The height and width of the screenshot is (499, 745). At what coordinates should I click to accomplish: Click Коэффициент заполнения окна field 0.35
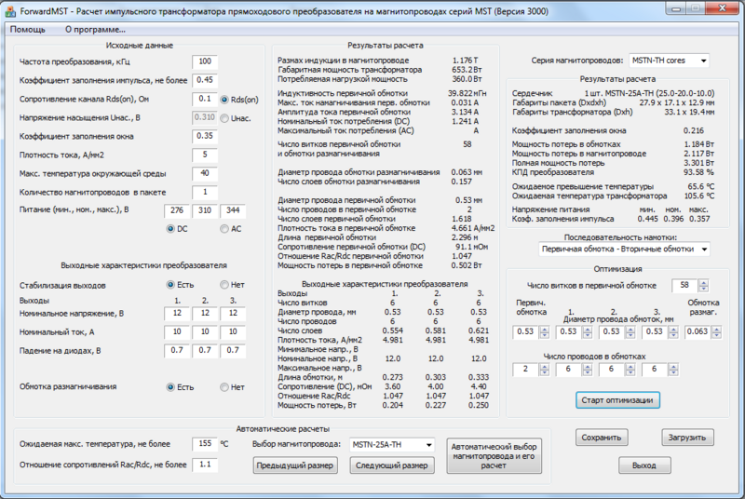(x=205, y=136)
